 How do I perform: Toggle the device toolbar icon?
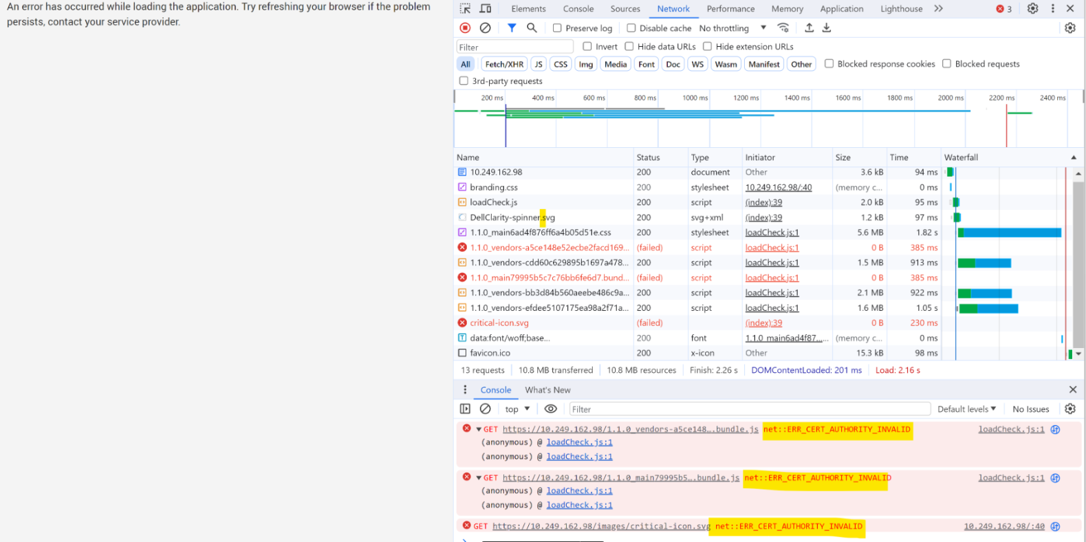[486, 9]
